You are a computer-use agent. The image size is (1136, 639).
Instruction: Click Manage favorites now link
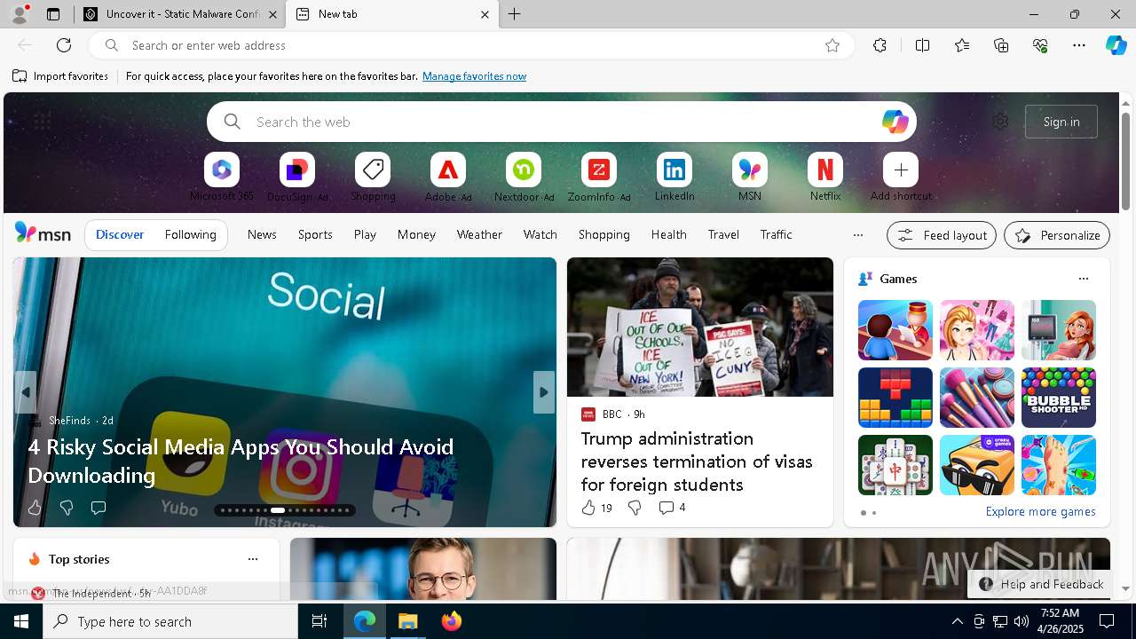[x=474, y=76]
